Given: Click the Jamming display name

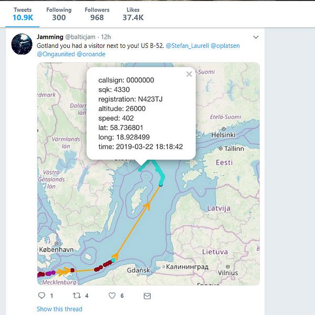Looking at the screenshot, I should pyautogui.click(x=49, y=37).
